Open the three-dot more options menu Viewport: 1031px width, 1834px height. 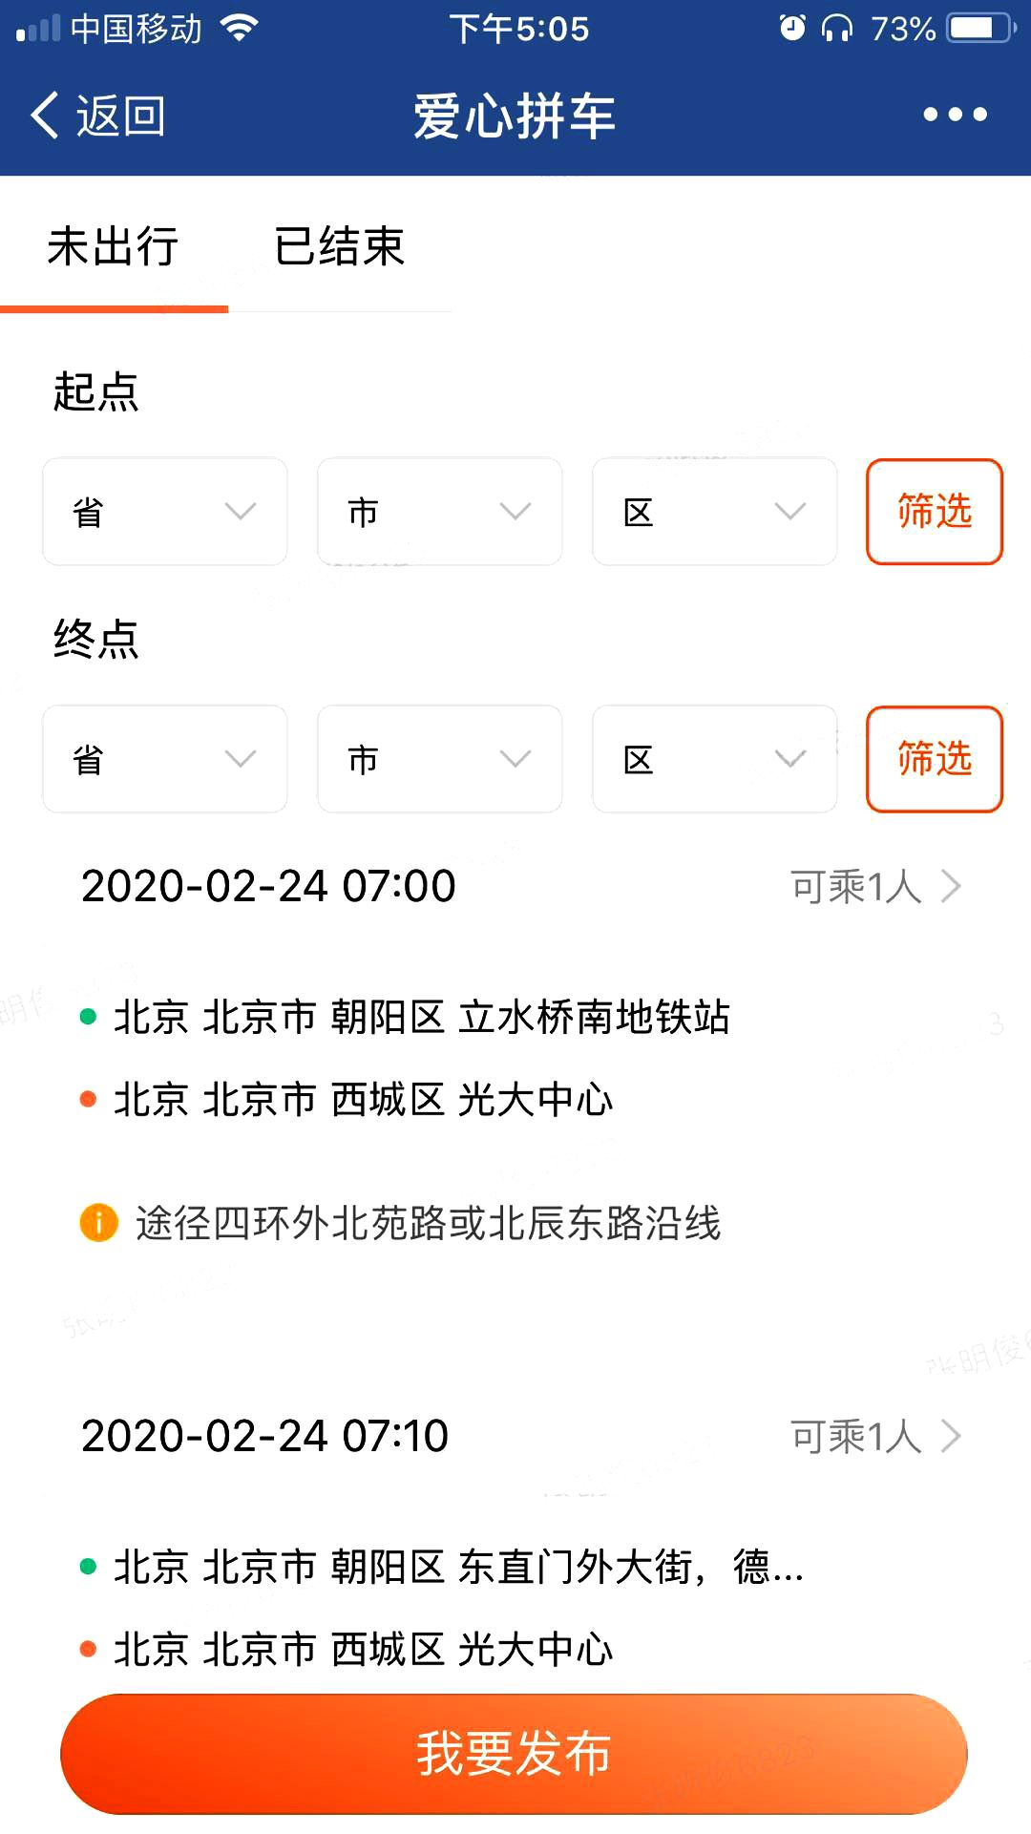955,116
